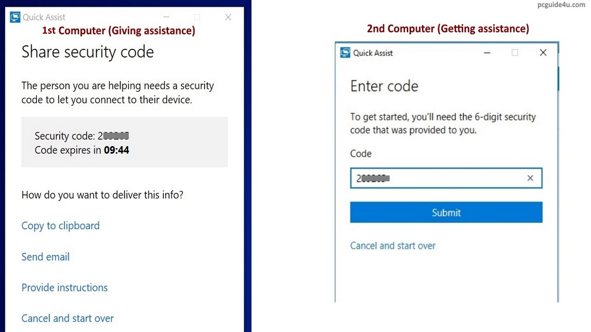Click the Security code value in gray box
Screen dimensions: 591x332
coord(113,136)
